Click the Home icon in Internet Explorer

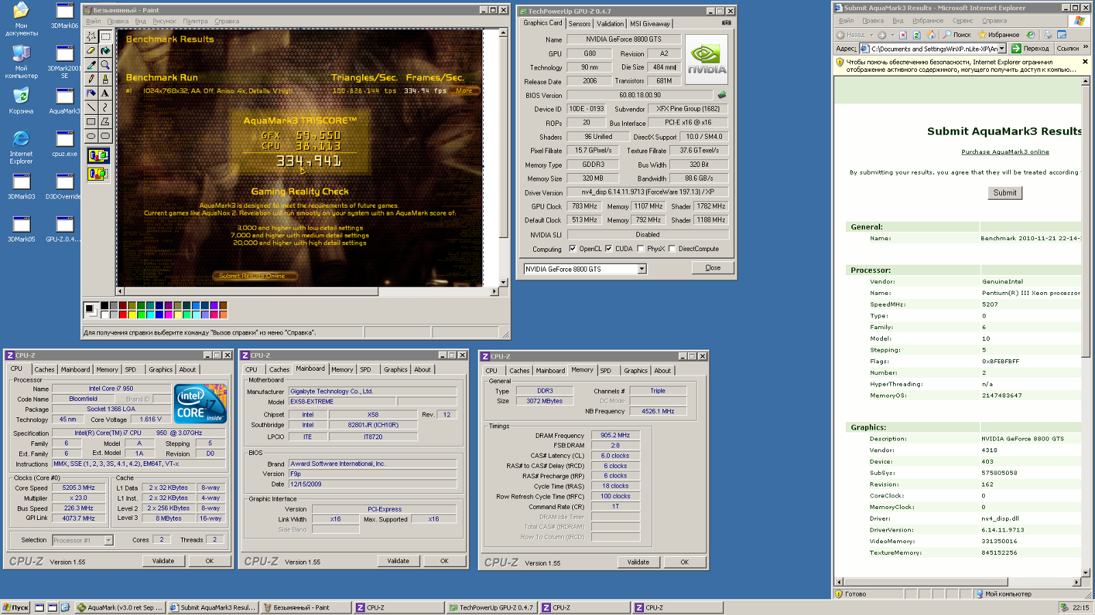click(931, 35)
